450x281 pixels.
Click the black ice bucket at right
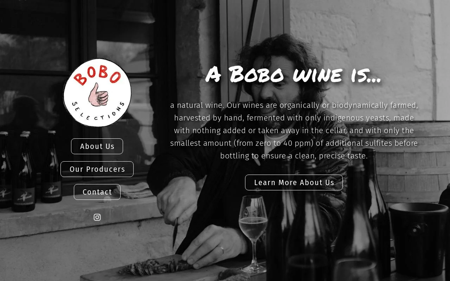click(x=418, y=239)
